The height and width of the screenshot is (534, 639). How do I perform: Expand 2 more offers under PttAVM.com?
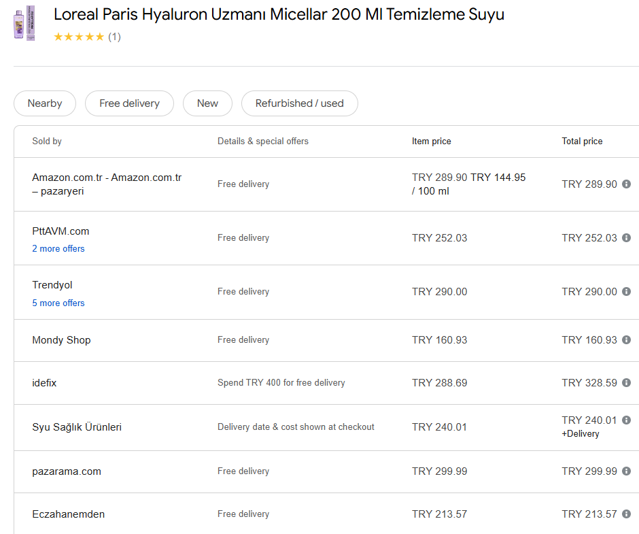58,249
